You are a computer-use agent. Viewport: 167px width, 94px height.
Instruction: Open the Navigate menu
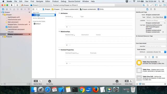(x=40, y=1)
